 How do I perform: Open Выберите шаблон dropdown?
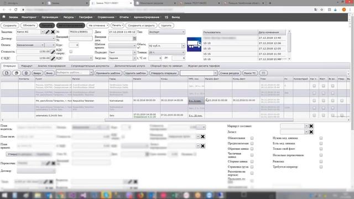pyautogui.click(x=91, y=72)
